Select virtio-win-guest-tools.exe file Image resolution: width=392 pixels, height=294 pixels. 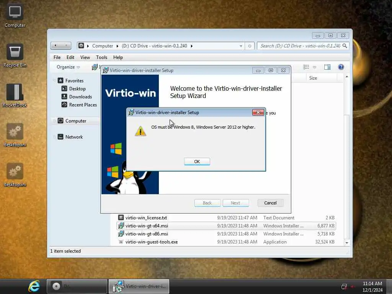pos(226,242)
